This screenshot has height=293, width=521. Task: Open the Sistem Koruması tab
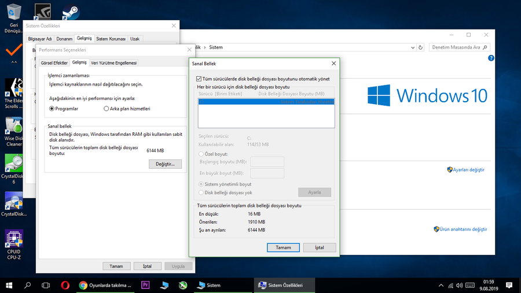[111, 39]
